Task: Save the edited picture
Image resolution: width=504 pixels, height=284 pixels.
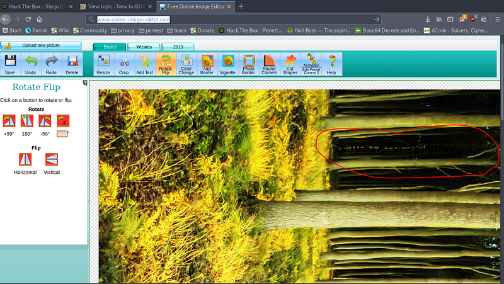Action: pyautogui.click(x=10, y=64)
